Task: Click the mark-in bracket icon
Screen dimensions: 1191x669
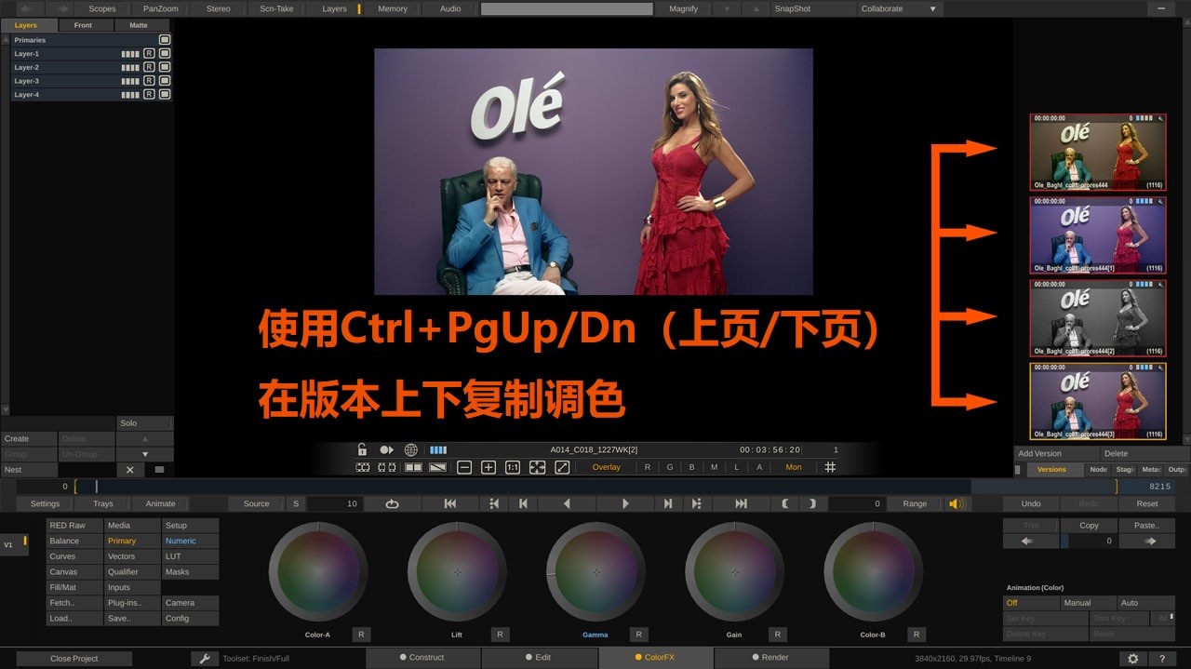Action: tap(786, 503)
